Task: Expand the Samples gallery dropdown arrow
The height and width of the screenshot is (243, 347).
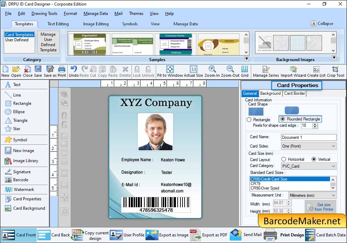Action: 246,59
